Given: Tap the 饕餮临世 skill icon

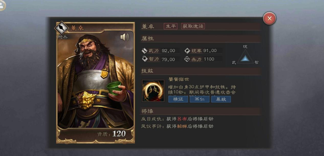Looking at the screenshot, I should tap(153, 91).
